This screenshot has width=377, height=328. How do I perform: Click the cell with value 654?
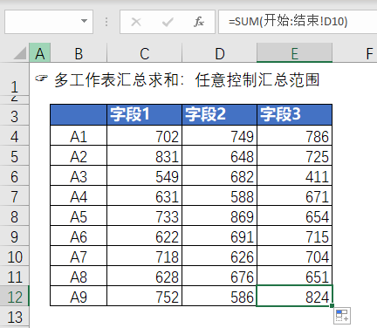[x=295, y=215]
